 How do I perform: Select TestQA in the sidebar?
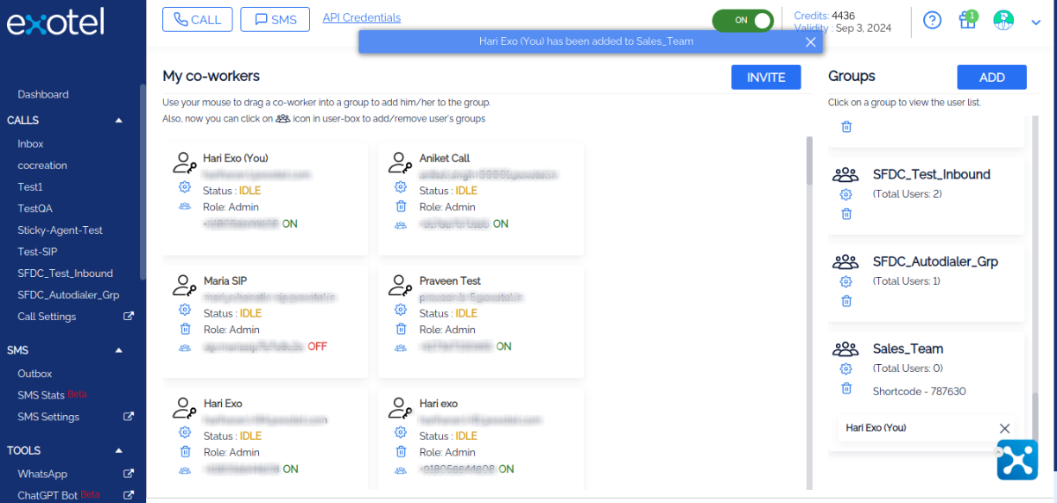(35, 209)
